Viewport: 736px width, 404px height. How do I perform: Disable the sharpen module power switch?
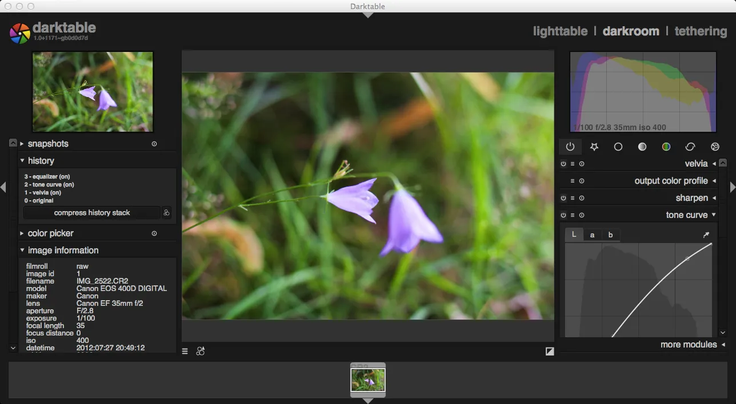click(x=563, y=199)
